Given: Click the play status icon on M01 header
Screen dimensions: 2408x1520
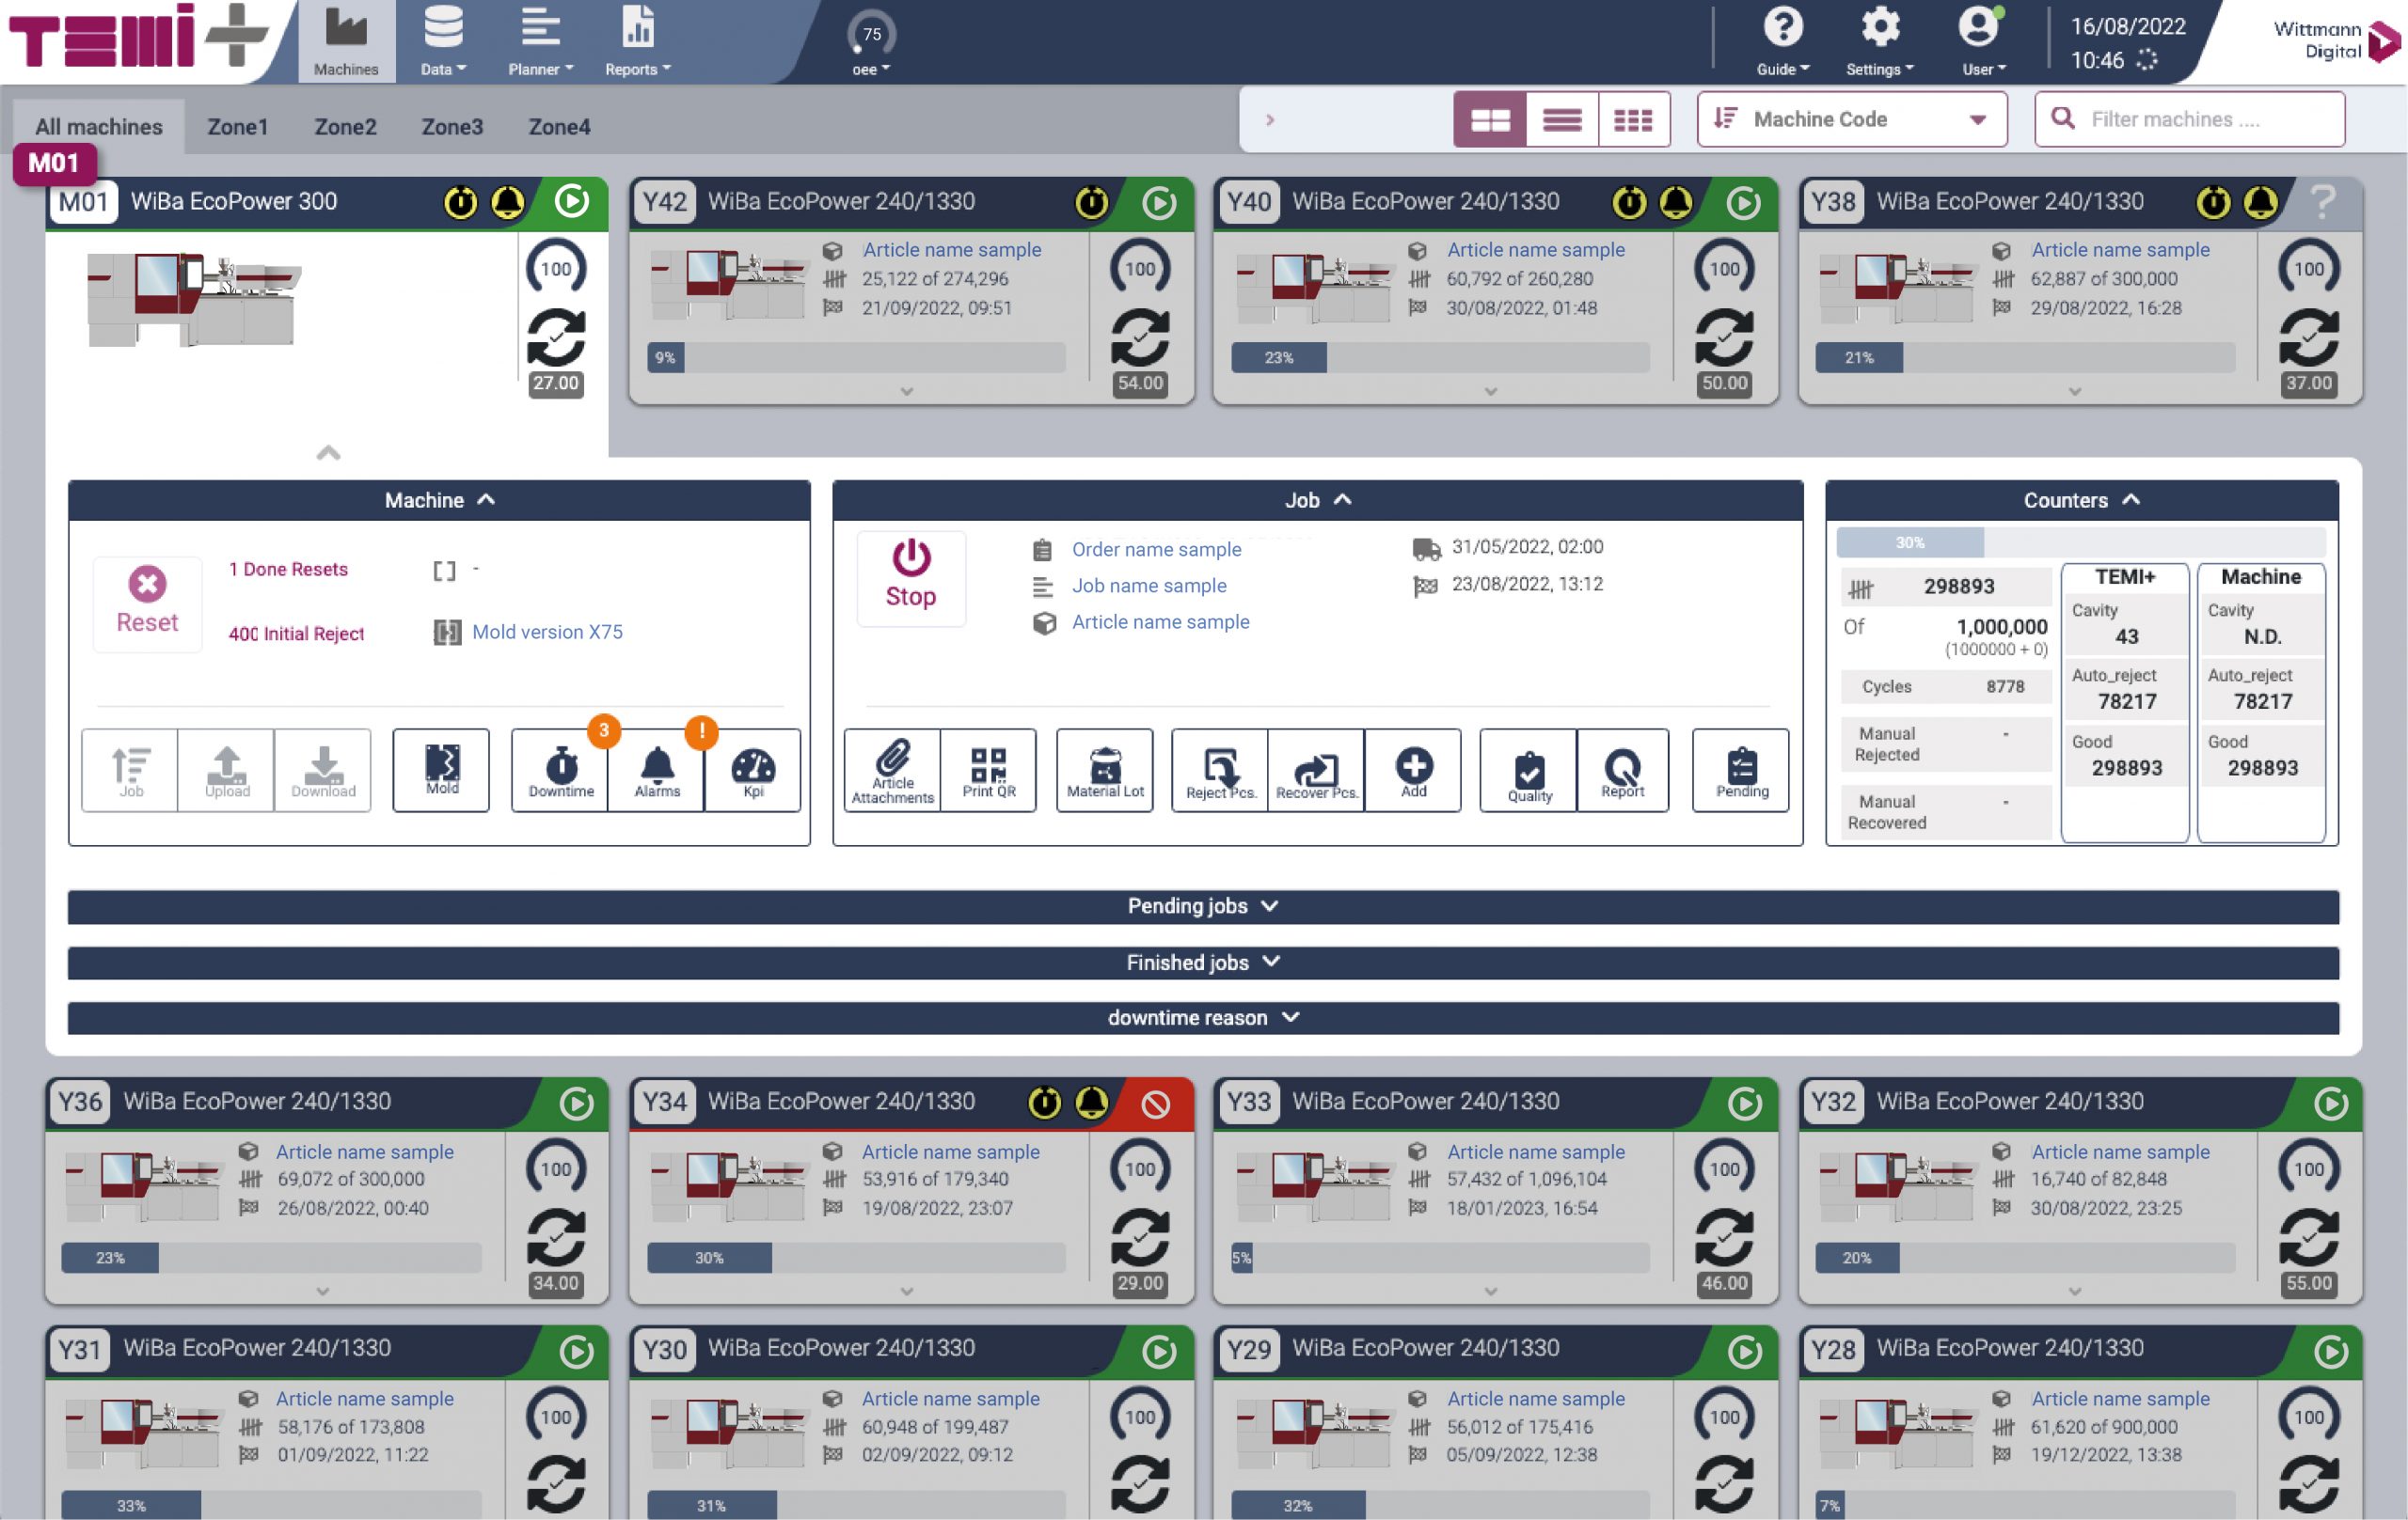Looking at the screenshot, I should pos(572,202).
